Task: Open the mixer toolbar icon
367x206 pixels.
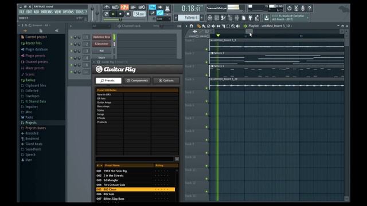Action: 237,18
